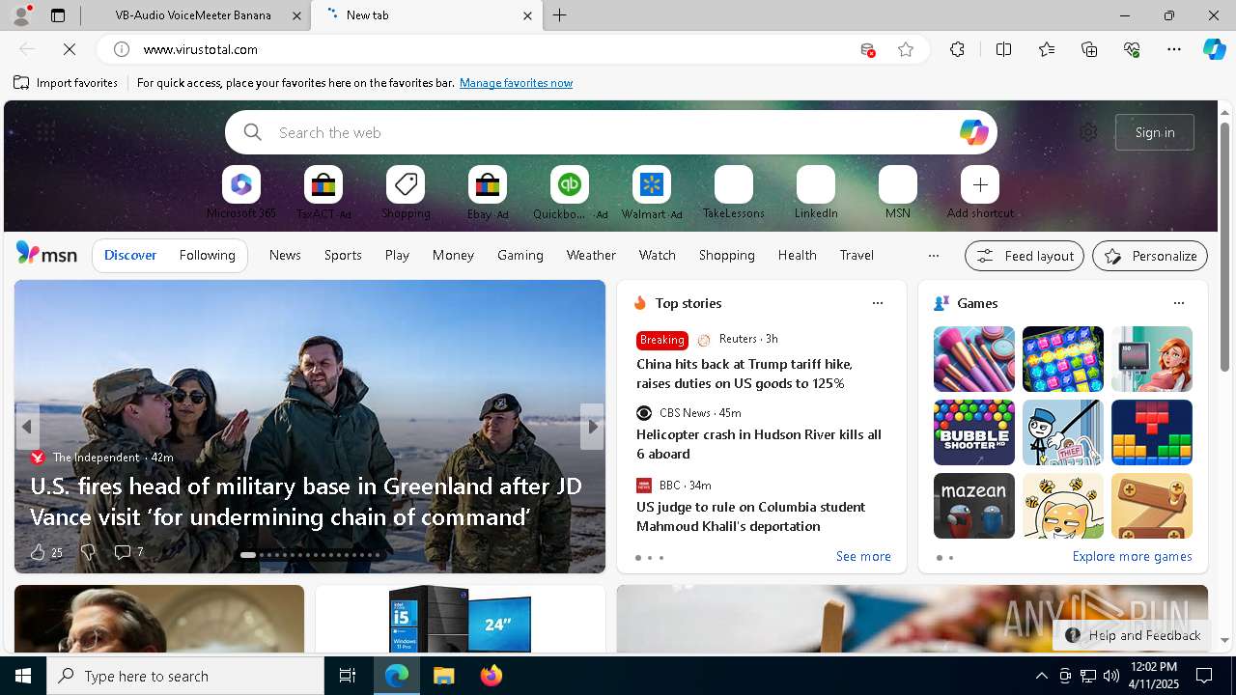Toggle split screen view

point(1003,49)
